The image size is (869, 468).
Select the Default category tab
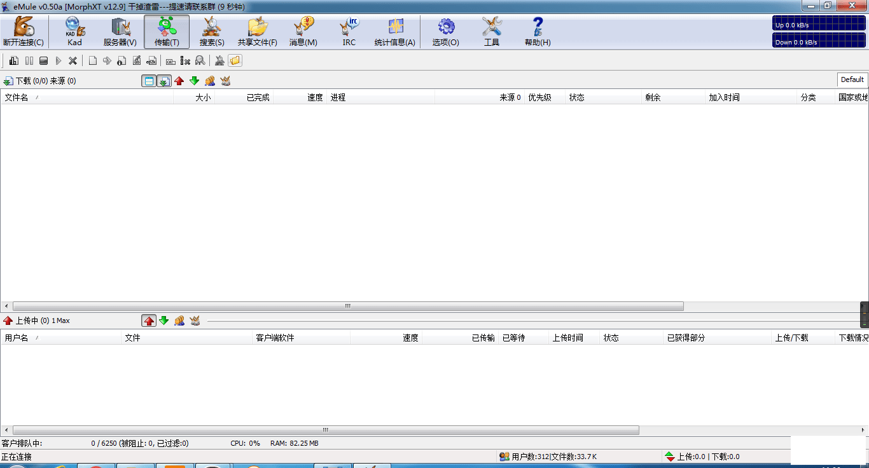852,79
